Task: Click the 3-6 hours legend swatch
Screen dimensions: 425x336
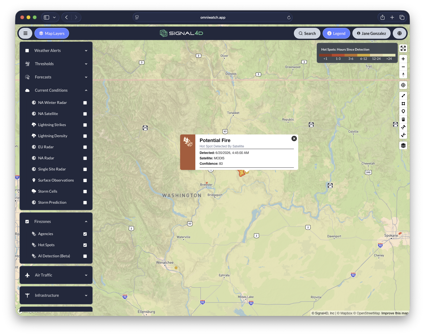Action: (351, 55)
